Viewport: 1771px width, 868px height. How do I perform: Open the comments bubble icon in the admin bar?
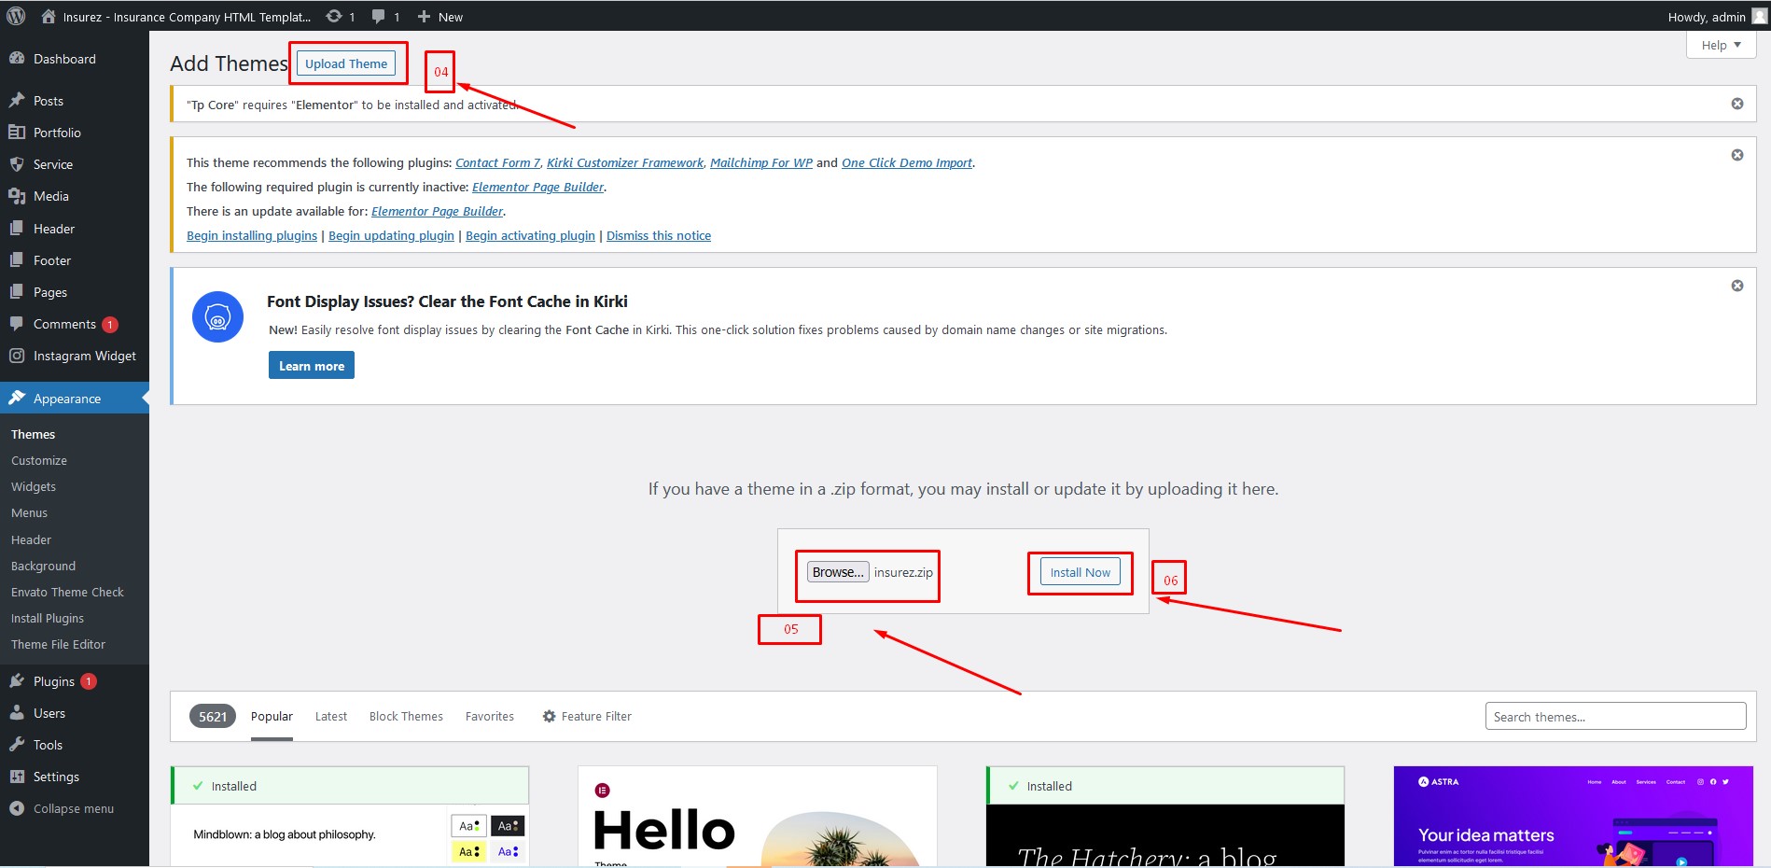(379, 16)
